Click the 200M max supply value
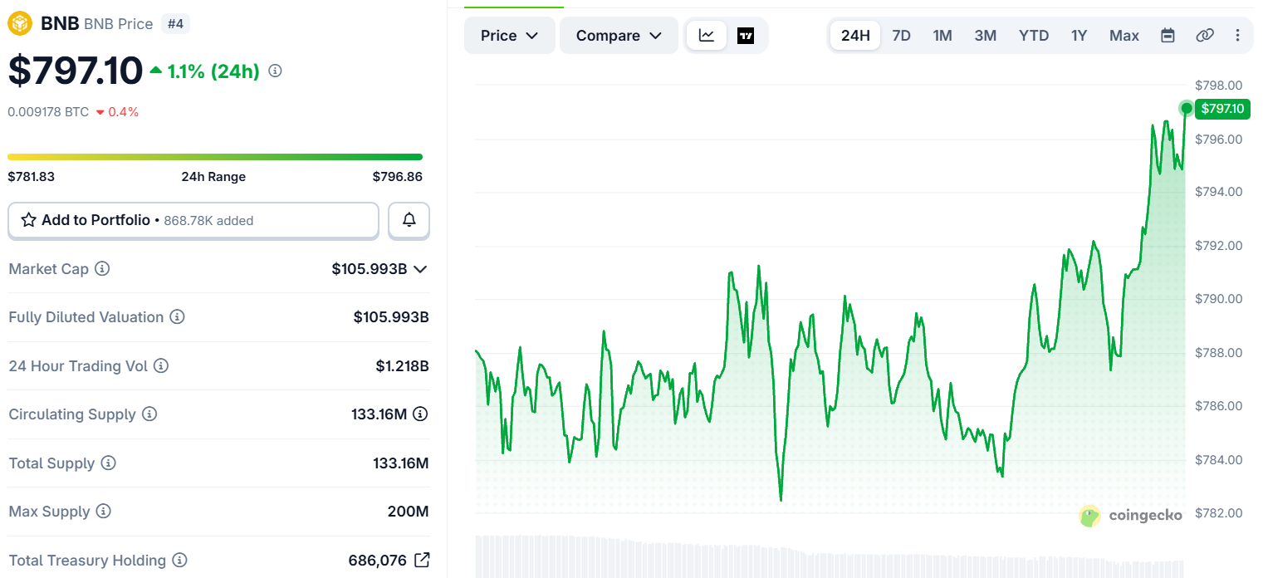 click(x=409, y=511)
